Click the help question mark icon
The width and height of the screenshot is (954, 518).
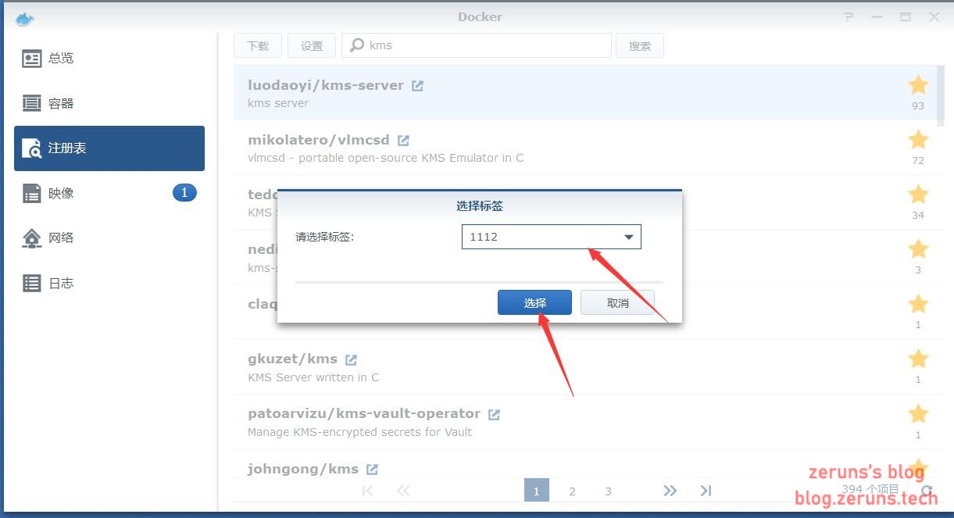coord(849,17)
